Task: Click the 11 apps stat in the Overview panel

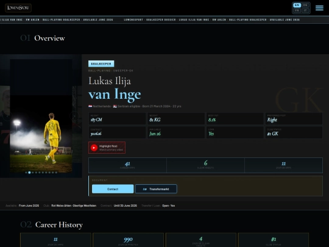Action: pyautogui.click(x=283, y=165)
